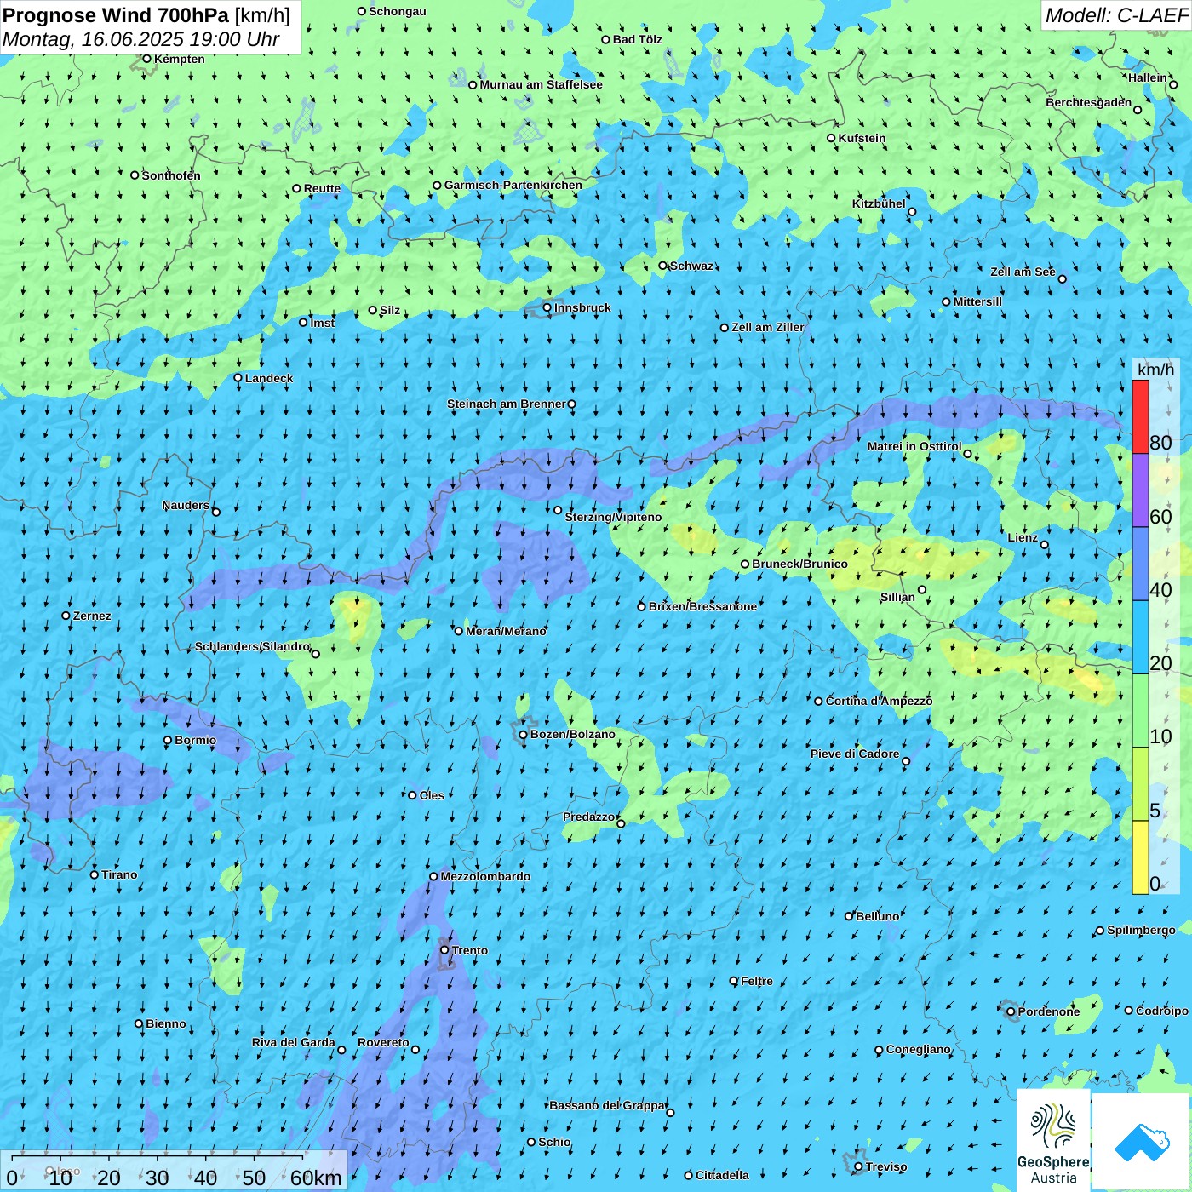1192x1192 pixels.
Task: Click the Murnau am Staffelsee label
Action: 541,84
